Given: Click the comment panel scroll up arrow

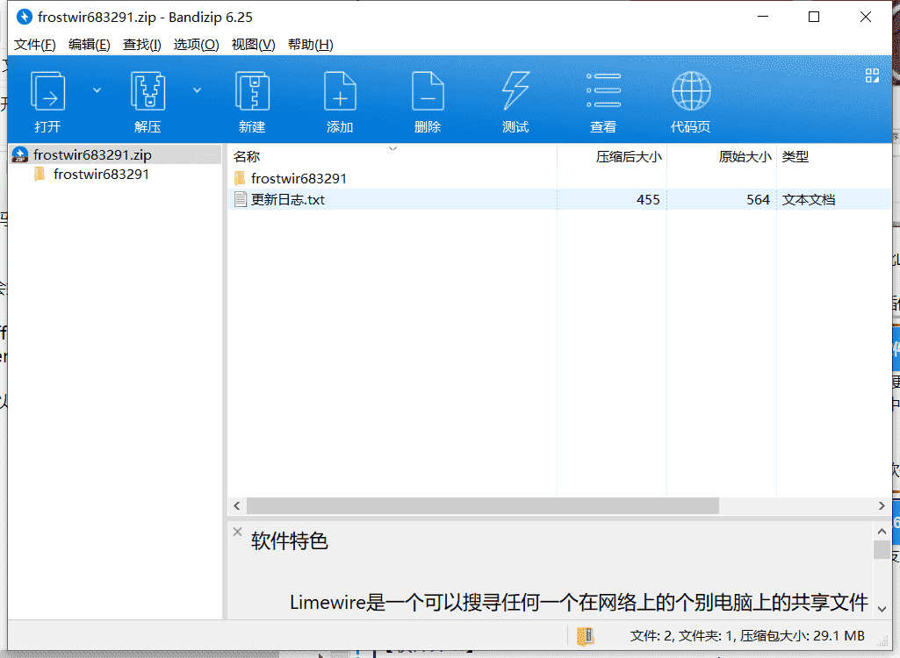Looking at the screenshot, I should (882, 531).
